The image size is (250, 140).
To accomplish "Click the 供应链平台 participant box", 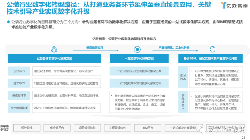I will click(57, 128).
